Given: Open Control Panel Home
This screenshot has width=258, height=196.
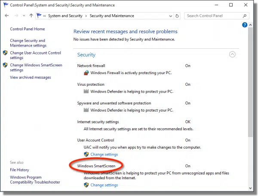Looking at the screenshot, I should click(28, 29).
